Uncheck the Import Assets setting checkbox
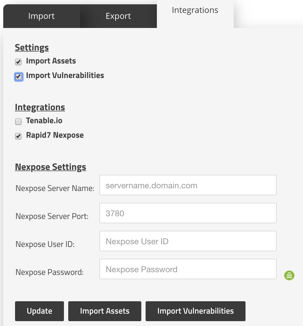Image resolution: width=303 pixels, height=326 pixels. (x=18, y=62)
